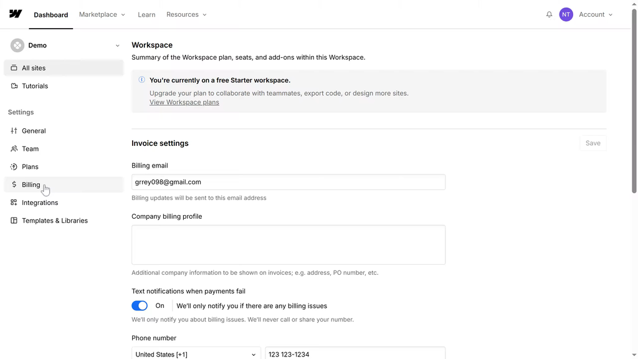Open Plans settings page

pos(30,167)
